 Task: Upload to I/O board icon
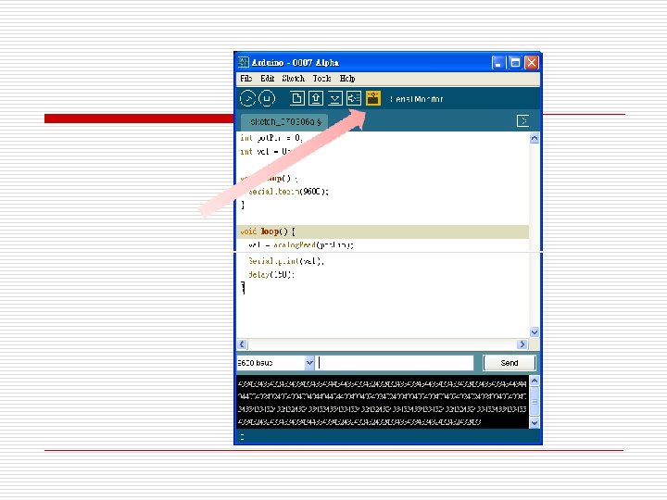pos(354,99)
